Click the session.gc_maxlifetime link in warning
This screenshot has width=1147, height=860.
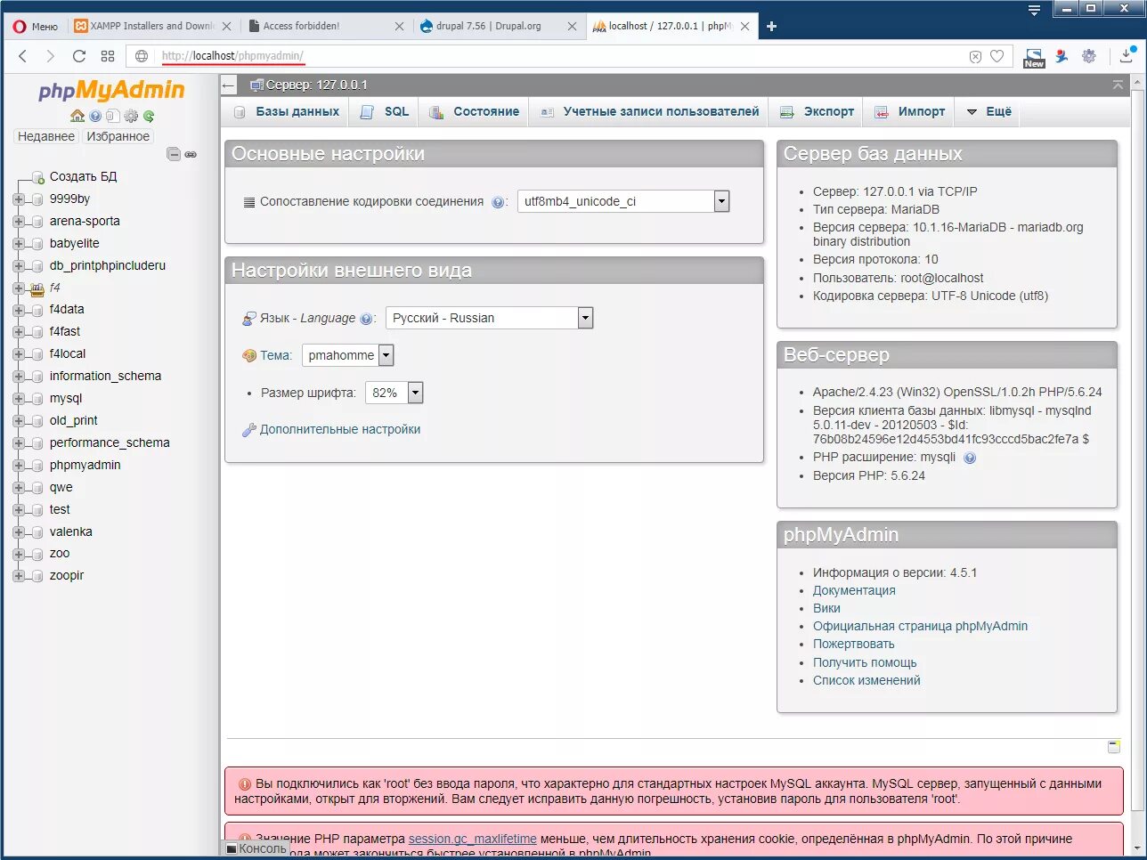click(x=472, y=839)
